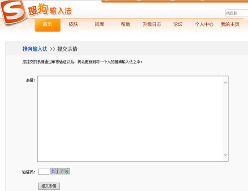Click the 您提交的表情通过审核验证 notice text

82,62
